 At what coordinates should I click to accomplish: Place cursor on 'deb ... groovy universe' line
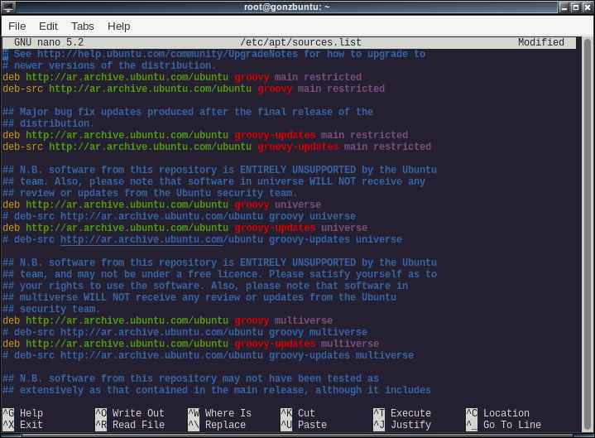[x=161, y=205]
